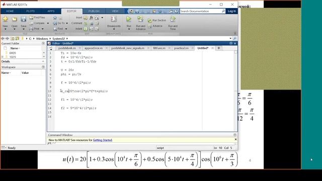This screenshot has width=322, height=181.
Task: Click browse for folder icon
Action: 17,39
